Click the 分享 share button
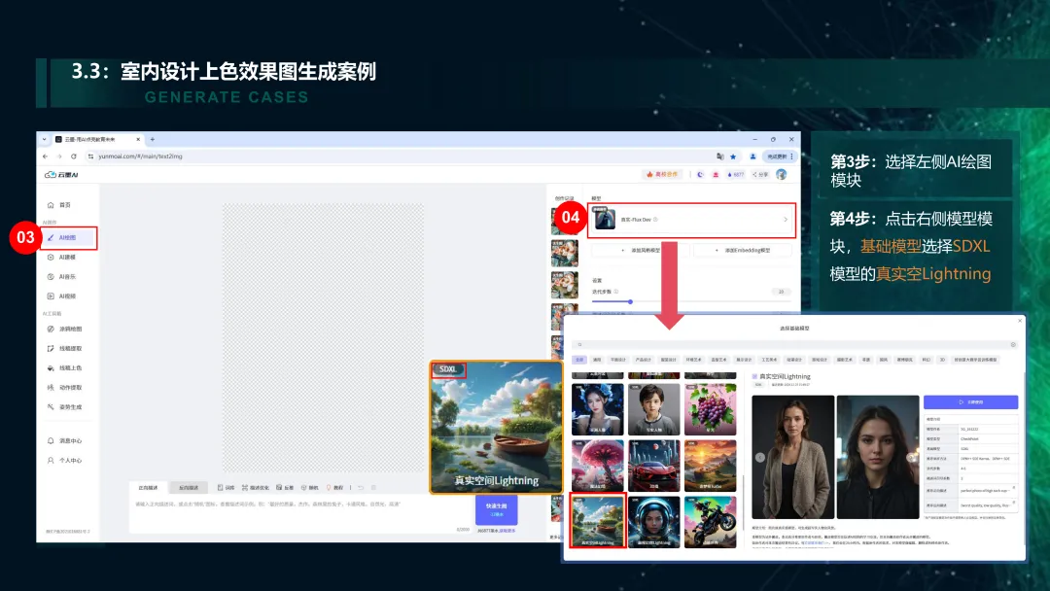Screen dimensions: 1050x591 (760, 174)
